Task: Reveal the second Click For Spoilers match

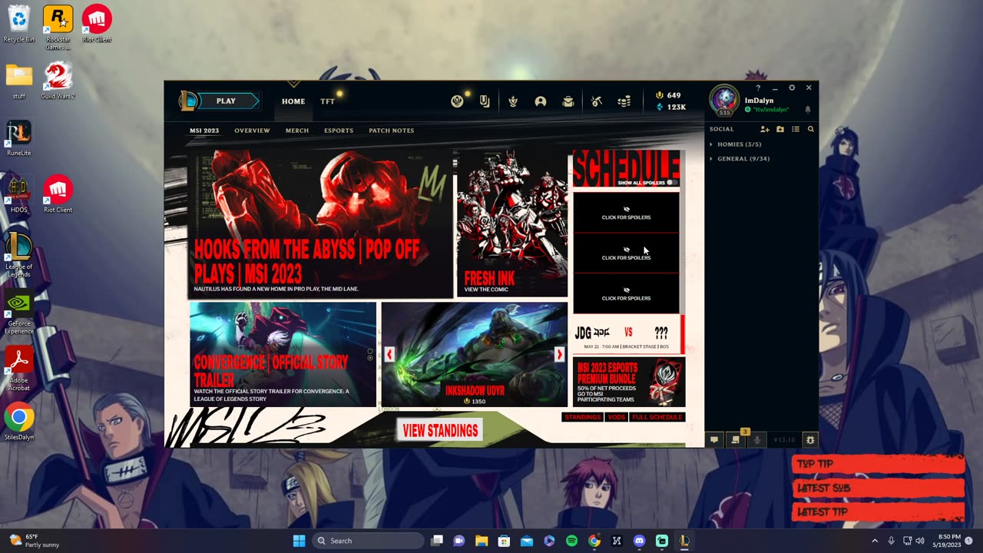Action: click(626, 253)
